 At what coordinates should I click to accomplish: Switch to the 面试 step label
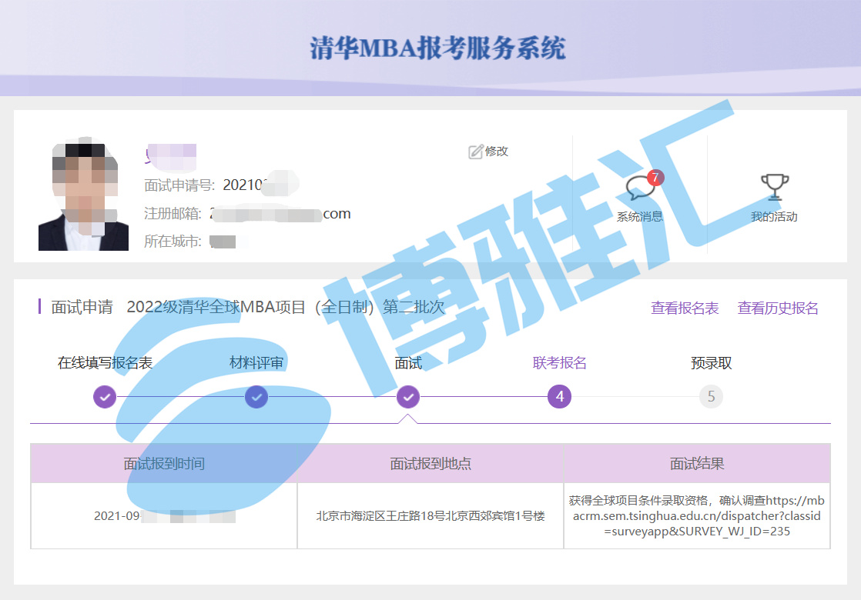point(408,363)
